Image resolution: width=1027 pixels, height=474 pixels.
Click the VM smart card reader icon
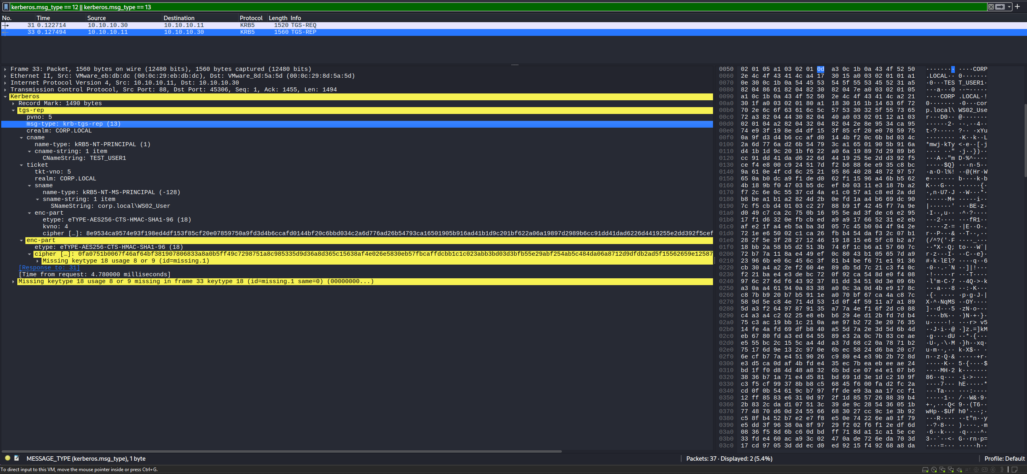(x=985, y=470)
